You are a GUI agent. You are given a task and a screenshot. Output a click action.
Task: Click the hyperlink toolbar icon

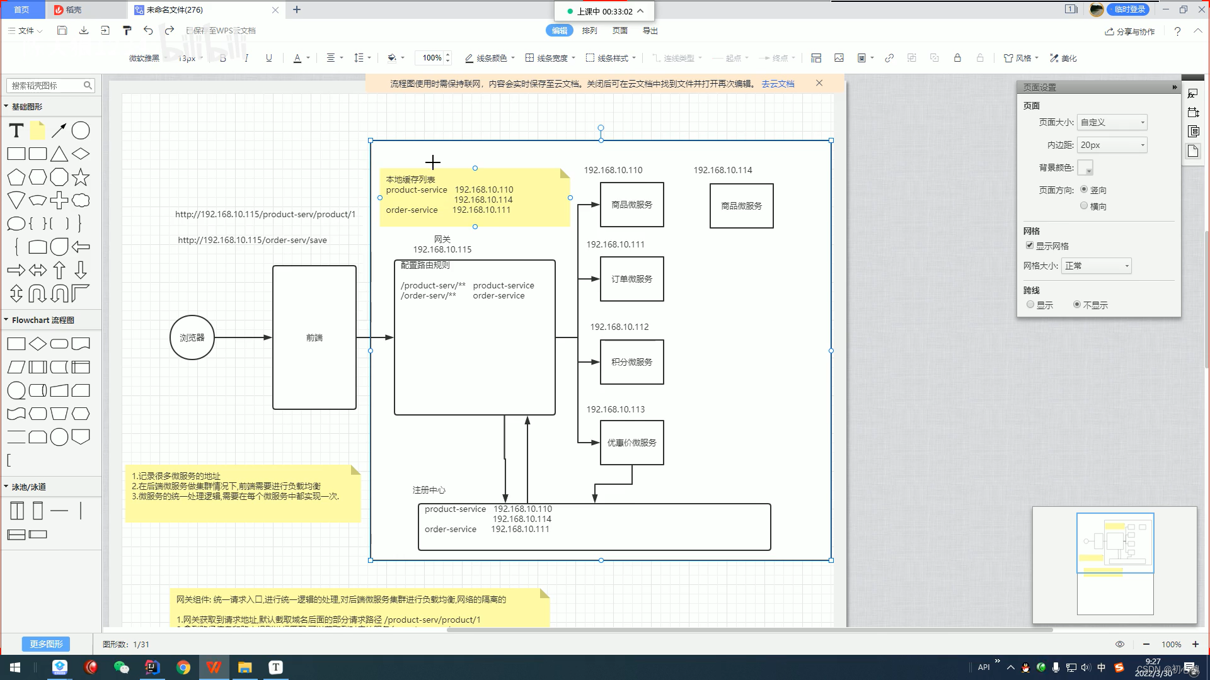(889, 58)
